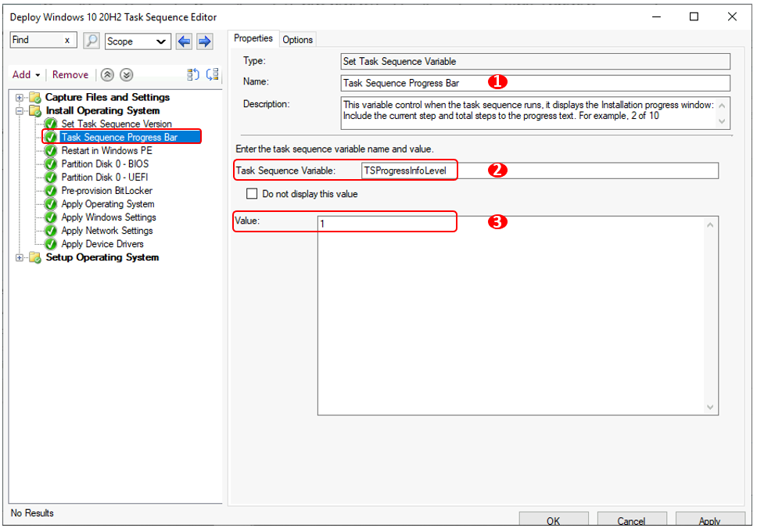
Task: Click the Type read-only field
Action: [535, 61]
